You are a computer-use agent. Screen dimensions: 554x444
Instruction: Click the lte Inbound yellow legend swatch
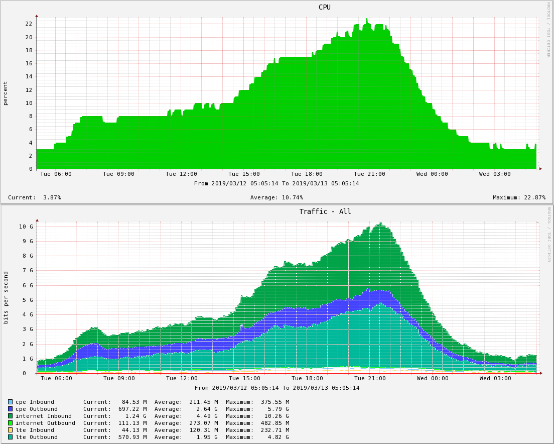pyautogui.click(x=10, y=430)
